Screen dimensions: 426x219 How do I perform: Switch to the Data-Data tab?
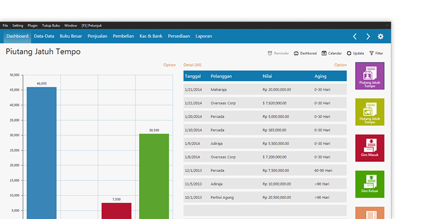coord(44,36)
